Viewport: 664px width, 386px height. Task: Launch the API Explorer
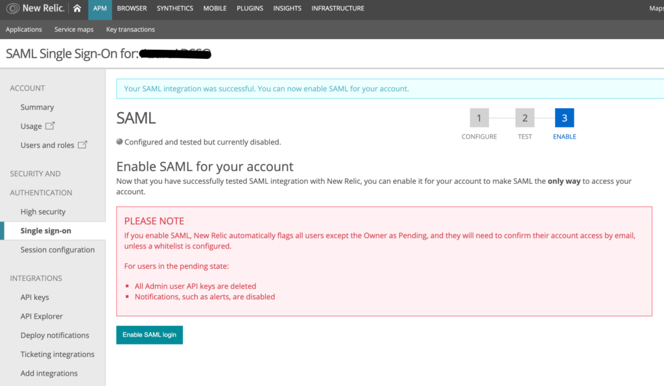[41, 316]
